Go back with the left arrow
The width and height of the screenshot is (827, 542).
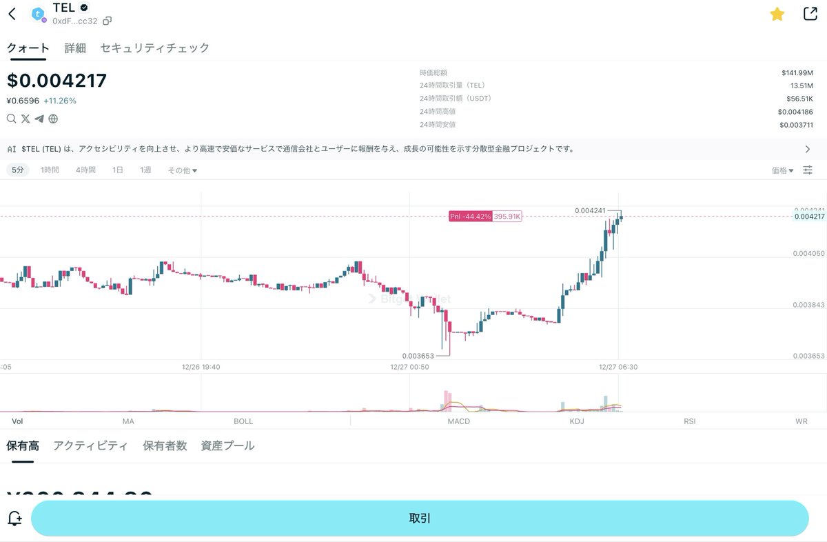click(x=12, y=14)
